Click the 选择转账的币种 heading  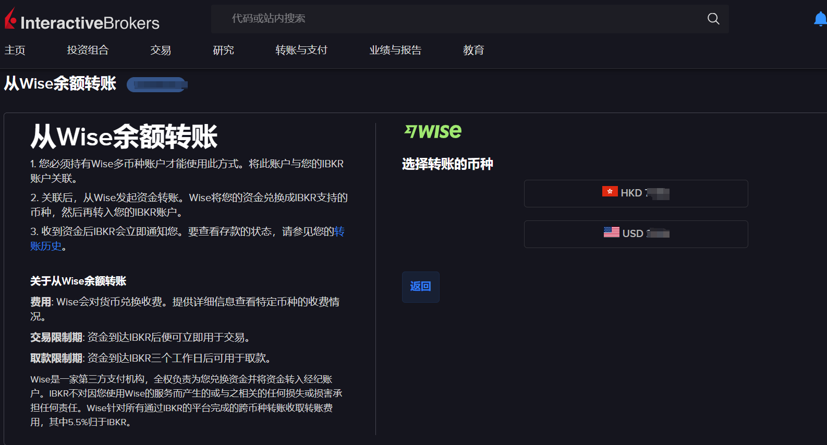[447, 164]
